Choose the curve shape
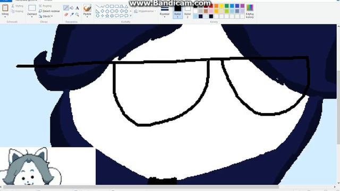 point(103,6)
